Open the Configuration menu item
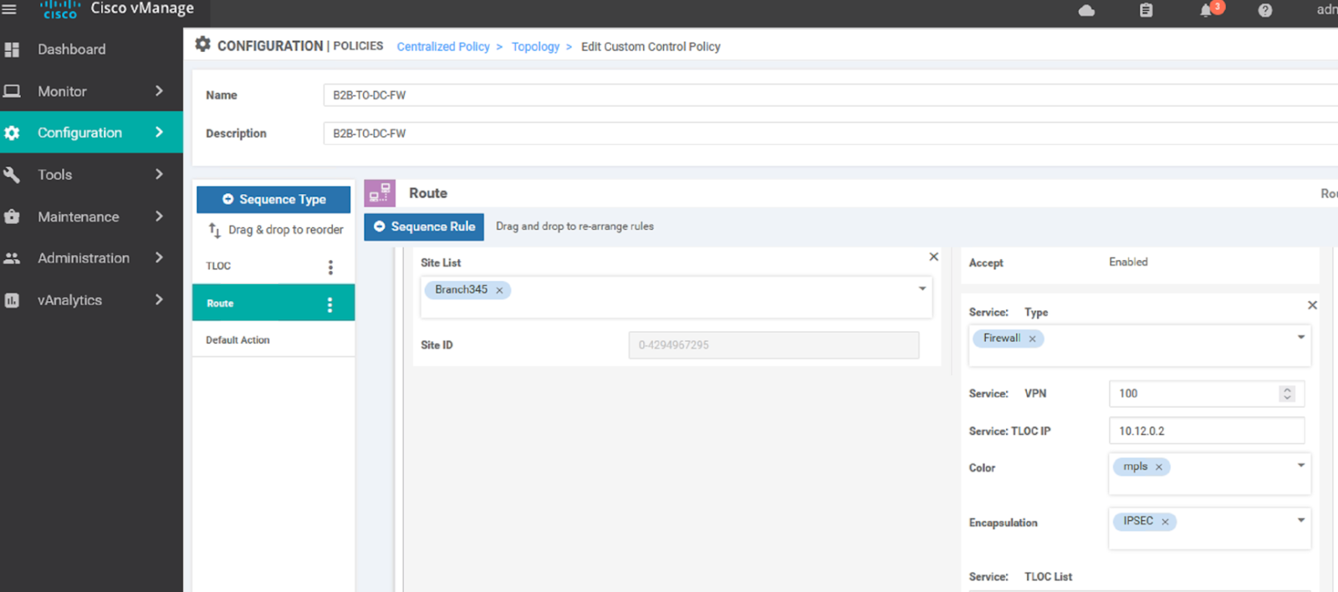 tap(91, 132)
